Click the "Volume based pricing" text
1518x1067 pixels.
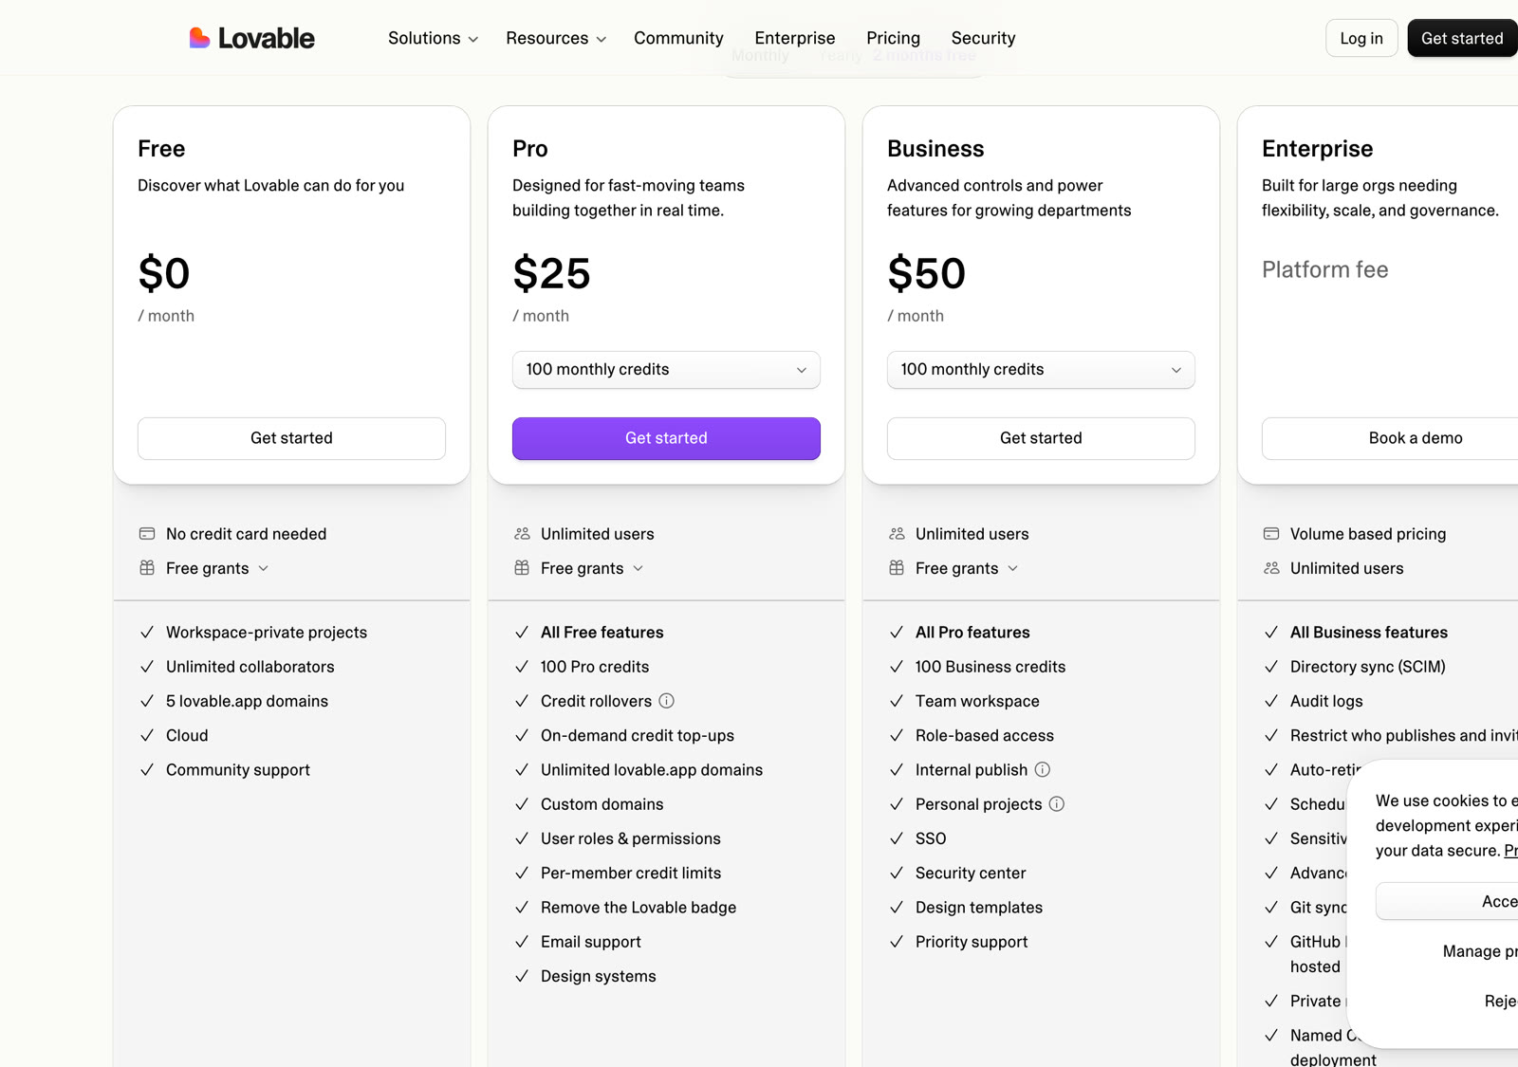(1368, 534)
